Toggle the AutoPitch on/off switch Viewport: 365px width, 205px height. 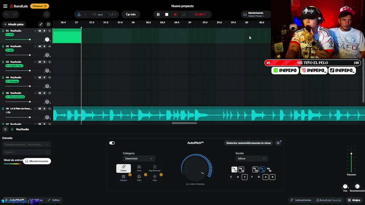pos(112,143)
